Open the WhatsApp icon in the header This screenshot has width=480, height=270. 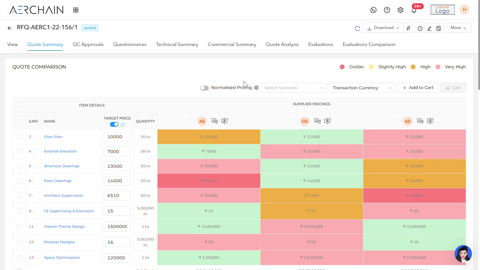(373, 10)
